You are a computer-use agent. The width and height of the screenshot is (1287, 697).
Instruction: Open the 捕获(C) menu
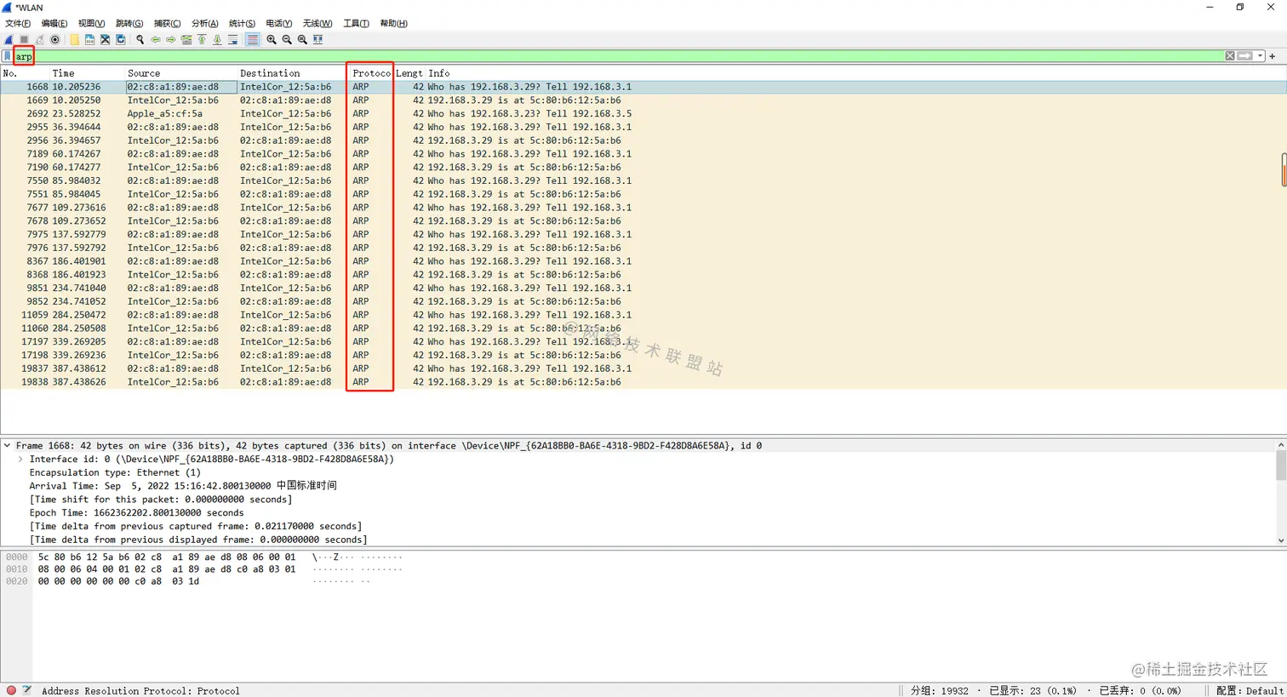pyautogui.click(x=167, y=23)
